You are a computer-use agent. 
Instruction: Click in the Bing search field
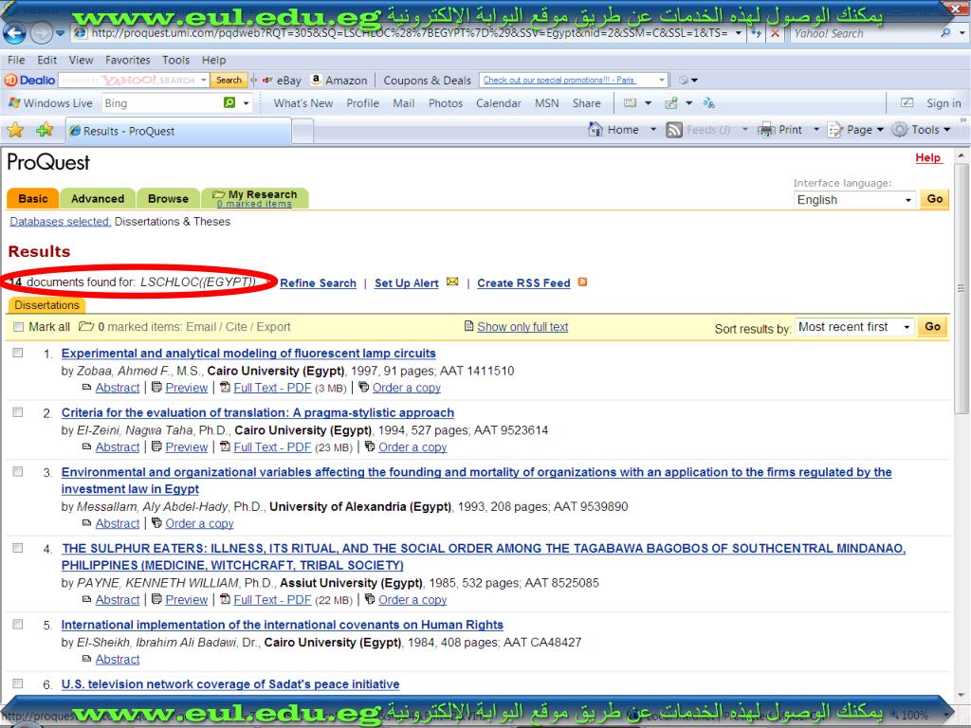point(162,102)
